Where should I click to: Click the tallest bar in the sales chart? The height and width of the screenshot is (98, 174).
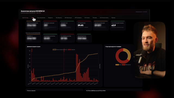76,68
